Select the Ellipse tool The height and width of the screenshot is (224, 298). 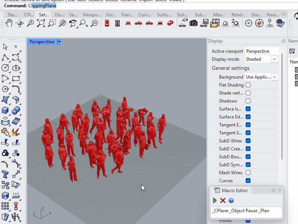coord(16,68)
